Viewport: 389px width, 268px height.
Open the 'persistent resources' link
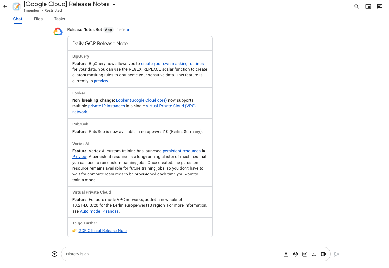182,151
